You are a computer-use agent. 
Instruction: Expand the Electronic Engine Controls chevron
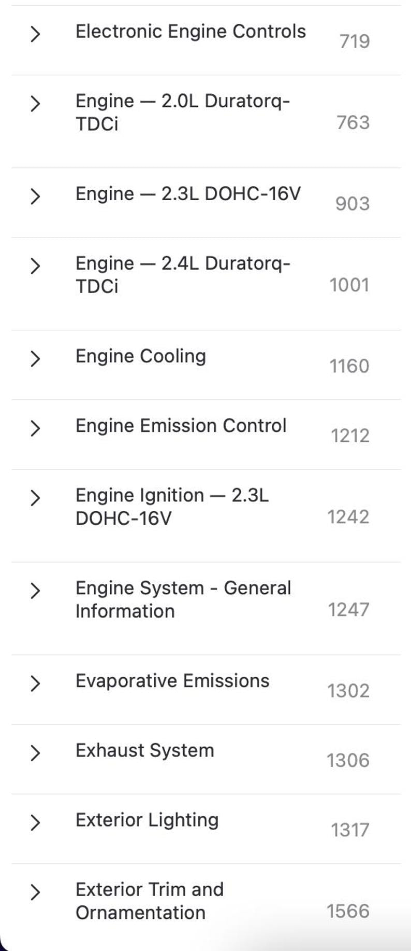click(x=35, y=34)
